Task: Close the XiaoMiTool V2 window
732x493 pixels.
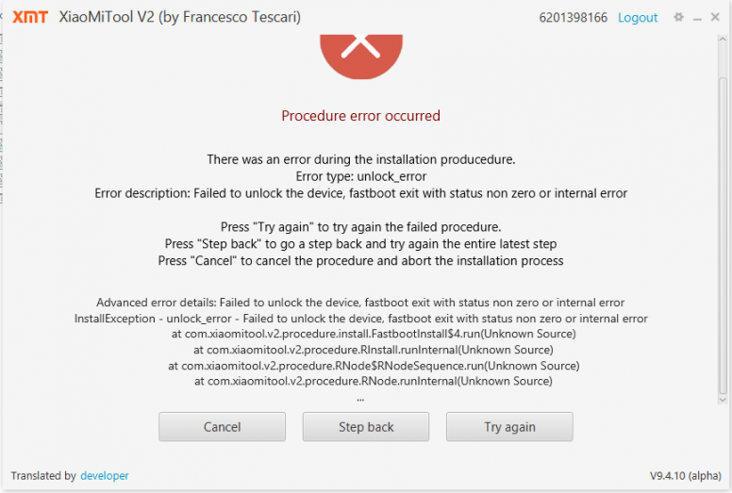Action: tap(715, 17)
